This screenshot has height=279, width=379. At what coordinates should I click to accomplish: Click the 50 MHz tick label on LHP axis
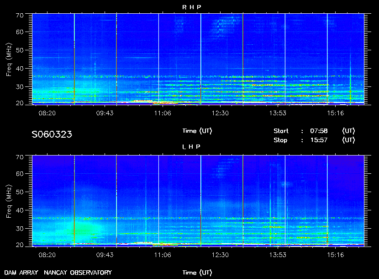click(x=20, y=192)
